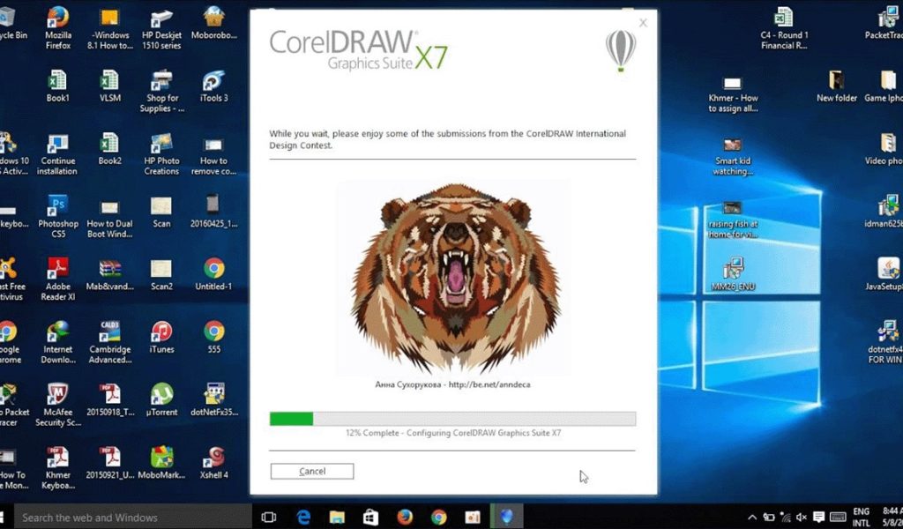Open Khmer Keyboard PDF on desktop

[57, 468]
